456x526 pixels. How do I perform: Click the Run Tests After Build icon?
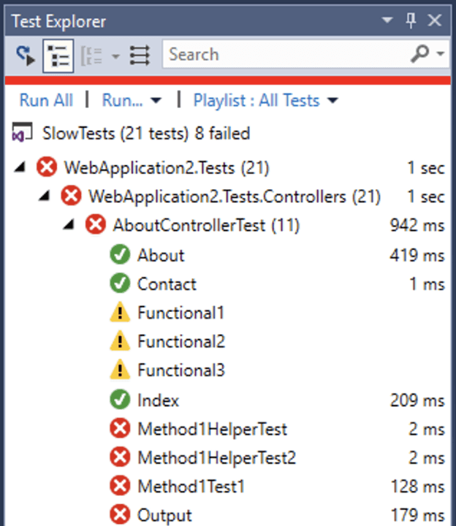tap(26, 55)
